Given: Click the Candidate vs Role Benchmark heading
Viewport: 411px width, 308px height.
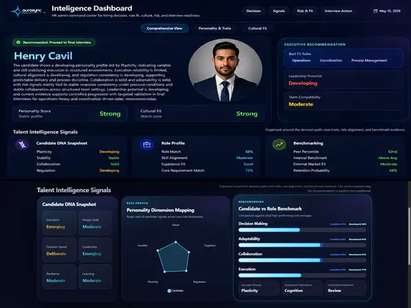Looking at the screenshot, I should click(x=270, y=209).
